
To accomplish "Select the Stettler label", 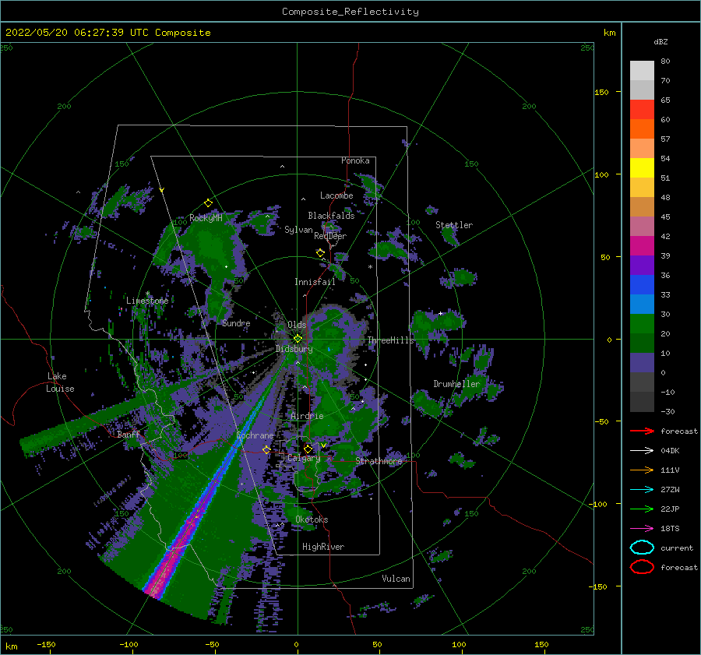I will pyautogui.click(x=454, y=225).
